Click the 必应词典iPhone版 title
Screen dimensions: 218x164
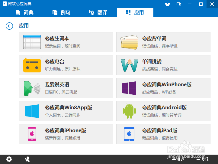(66, 130)
